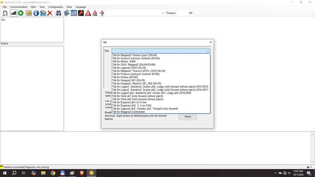Open the binoculars search icon
Viewport: 315px width, 177px height.
(59, 13)
